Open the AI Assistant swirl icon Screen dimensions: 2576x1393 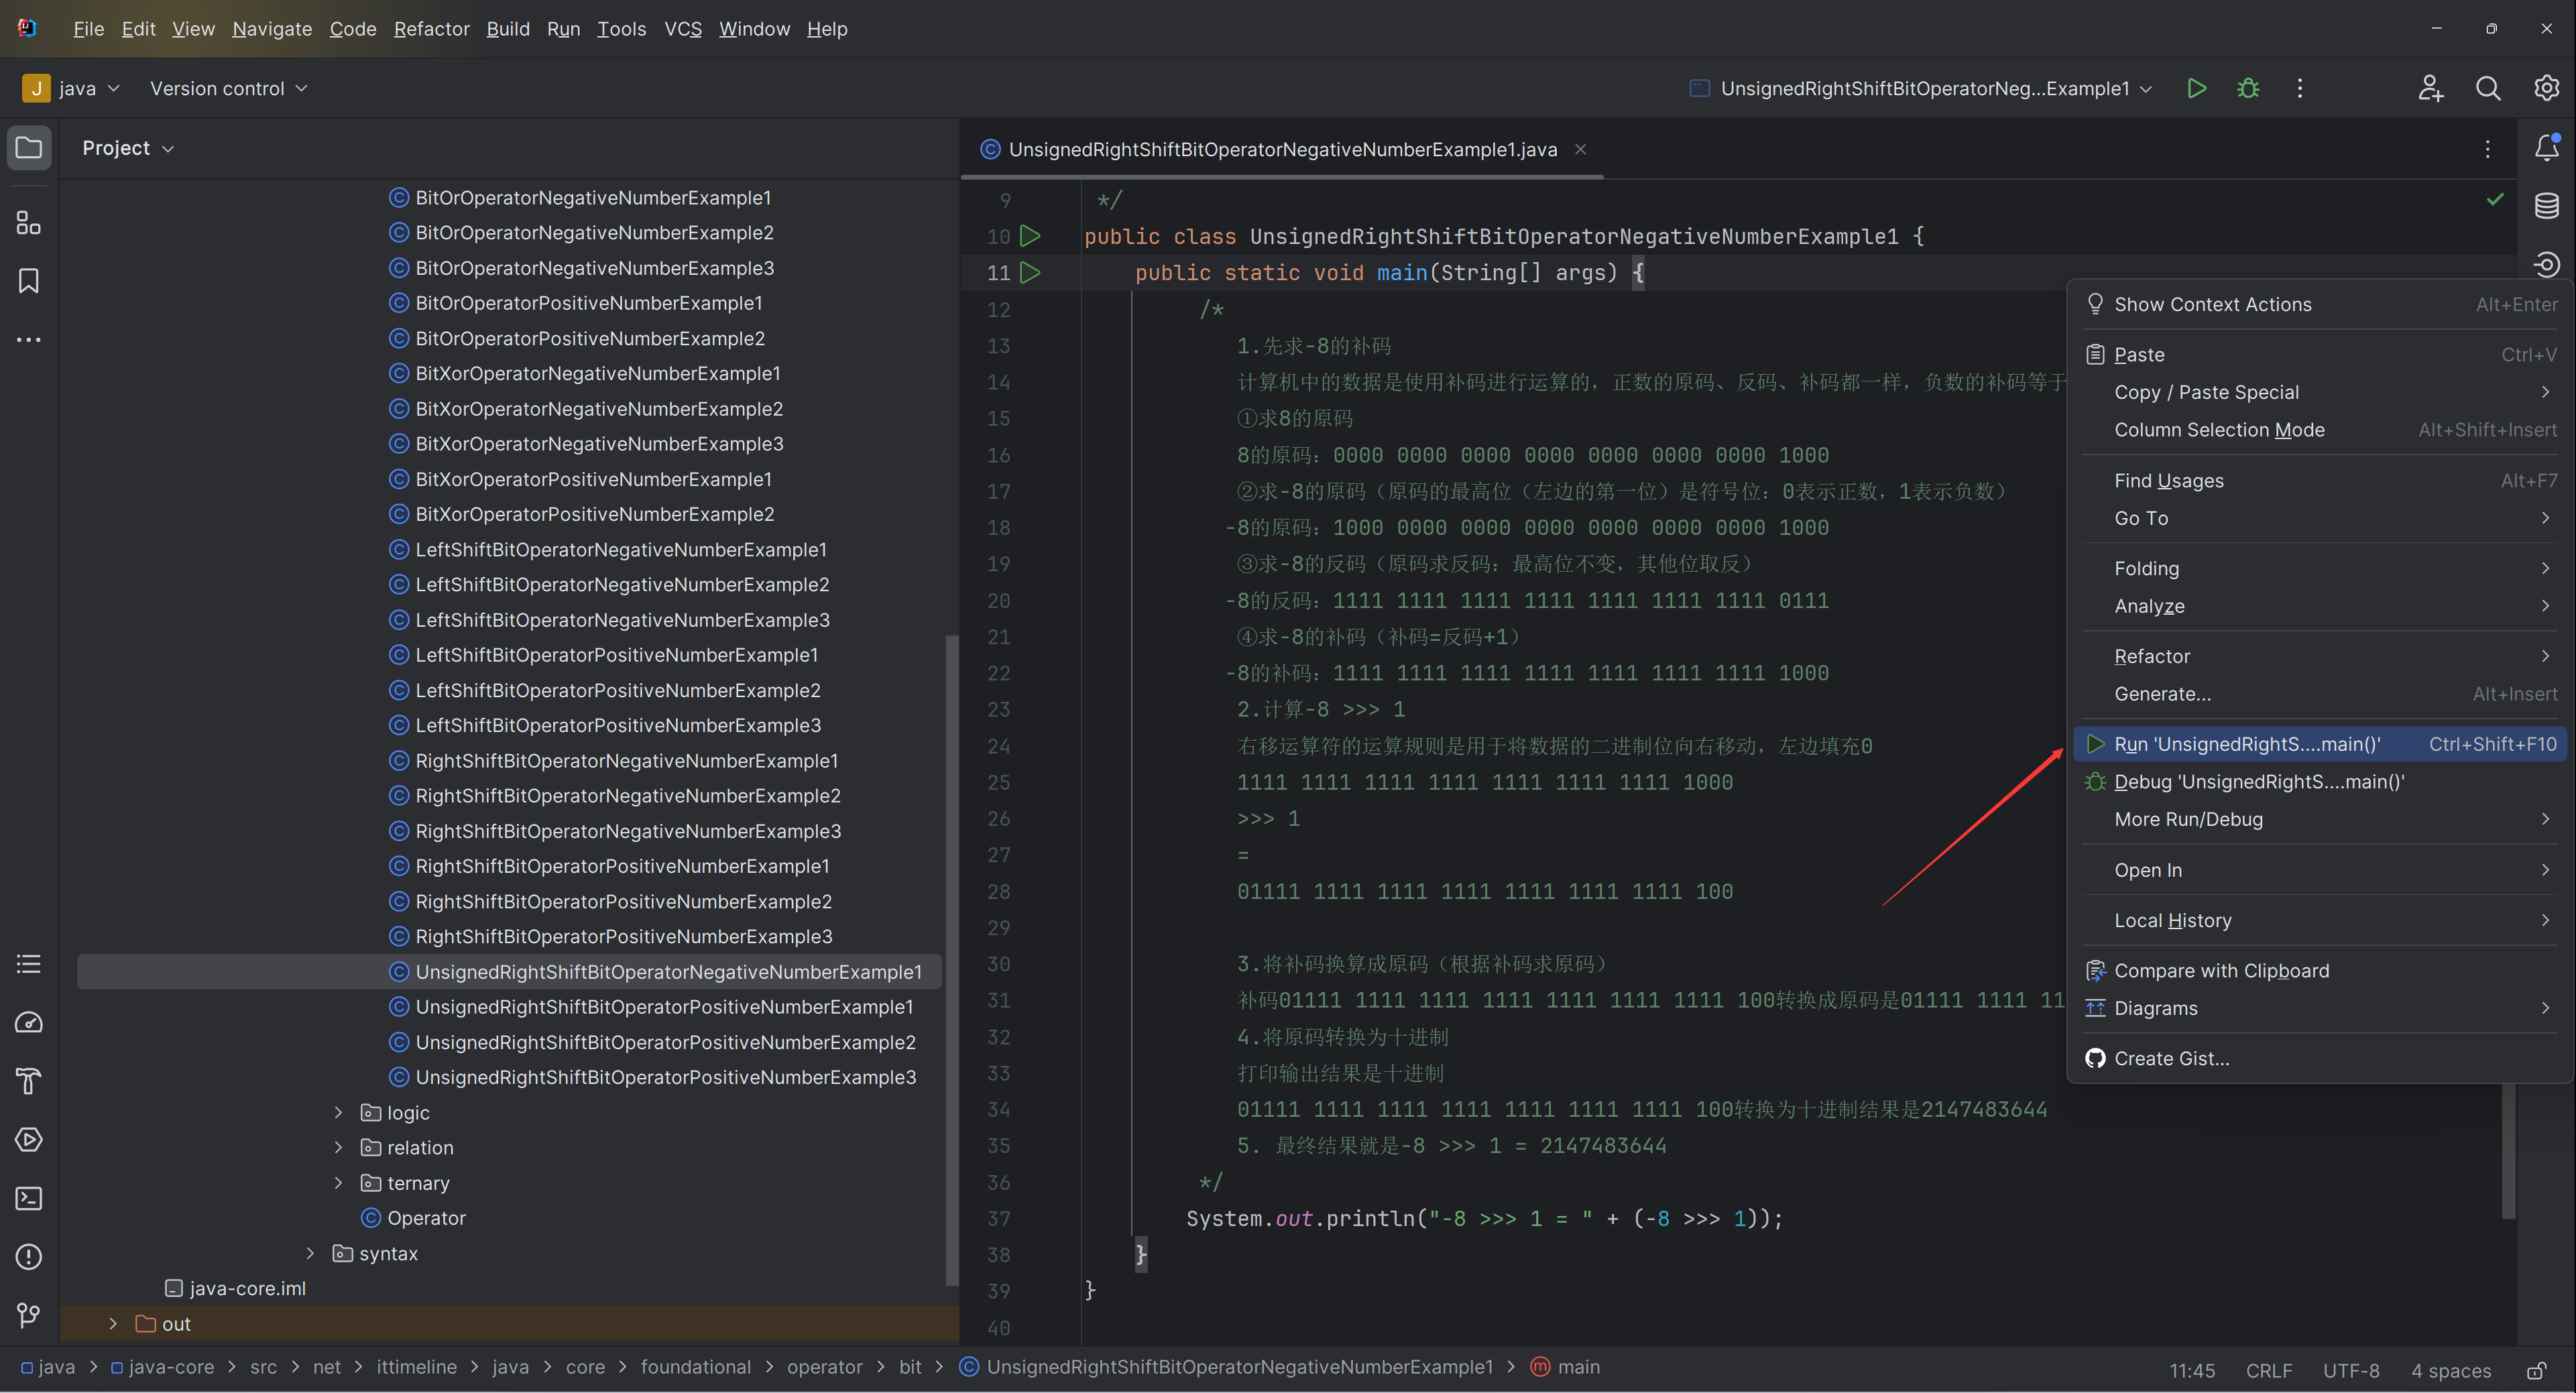[x=2546, y=264]
